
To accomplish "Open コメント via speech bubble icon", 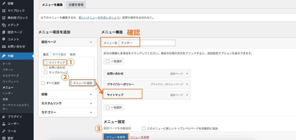I will click(4, 39).
